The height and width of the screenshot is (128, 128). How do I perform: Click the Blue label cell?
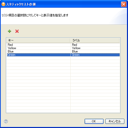coord(95,51)
